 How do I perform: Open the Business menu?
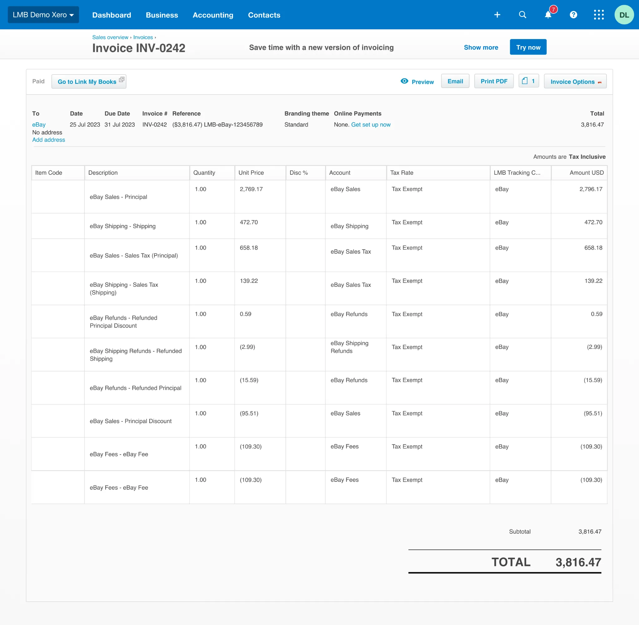pyautogui.click(x=162, y=15)
